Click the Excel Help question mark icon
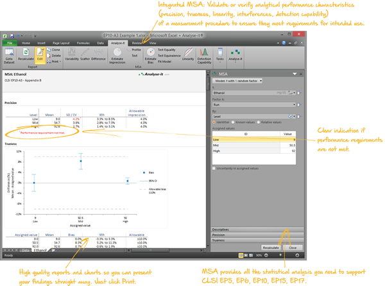Image resolution: width=385 pixels, height=286 pixels. 284,43
